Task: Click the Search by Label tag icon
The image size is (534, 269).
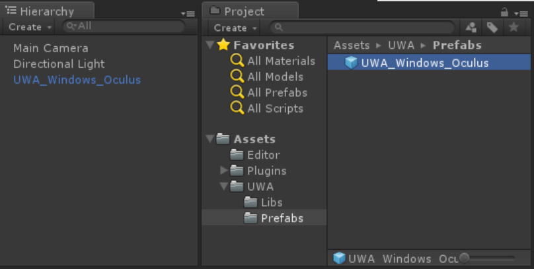Action: point(492,28)
